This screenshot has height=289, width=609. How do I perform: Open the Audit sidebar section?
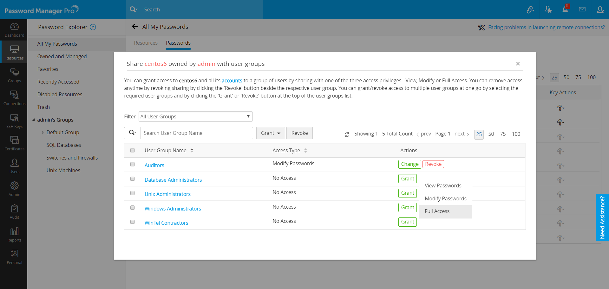click(14, 212)
